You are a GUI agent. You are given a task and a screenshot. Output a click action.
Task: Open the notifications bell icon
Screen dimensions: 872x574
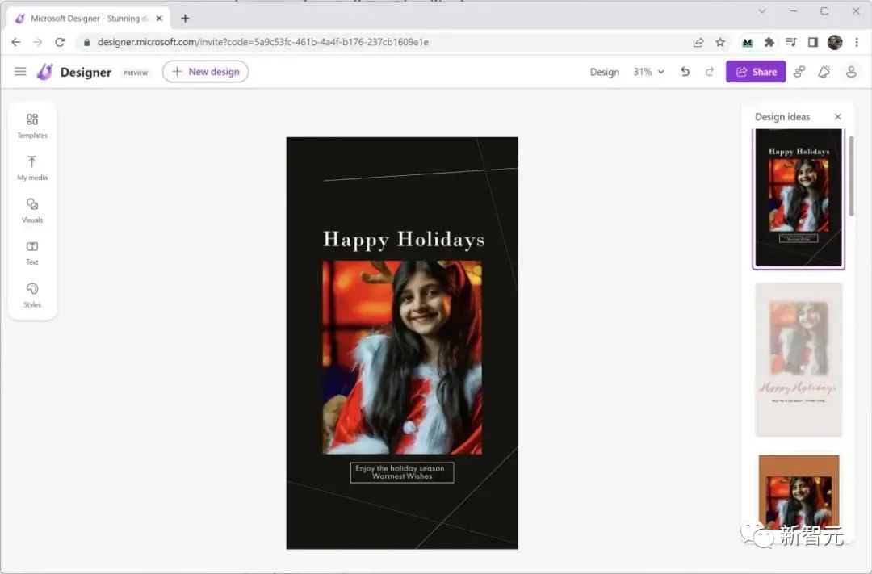click(824, 72)
